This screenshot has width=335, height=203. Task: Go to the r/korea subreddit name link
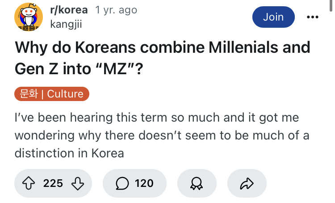[69, 10]
